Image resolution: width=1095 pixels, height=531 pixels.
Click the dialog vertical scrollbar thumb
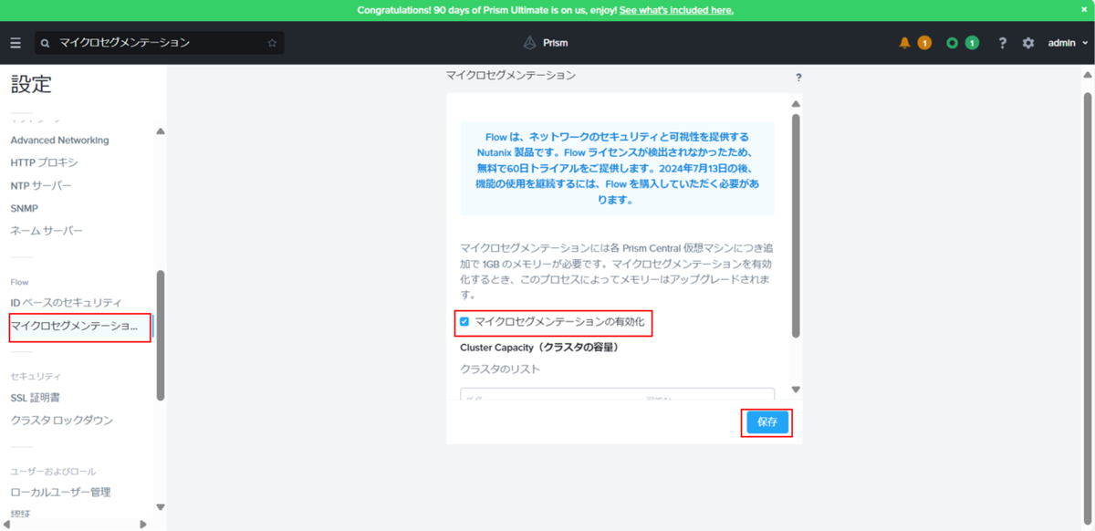coord(795,225)
